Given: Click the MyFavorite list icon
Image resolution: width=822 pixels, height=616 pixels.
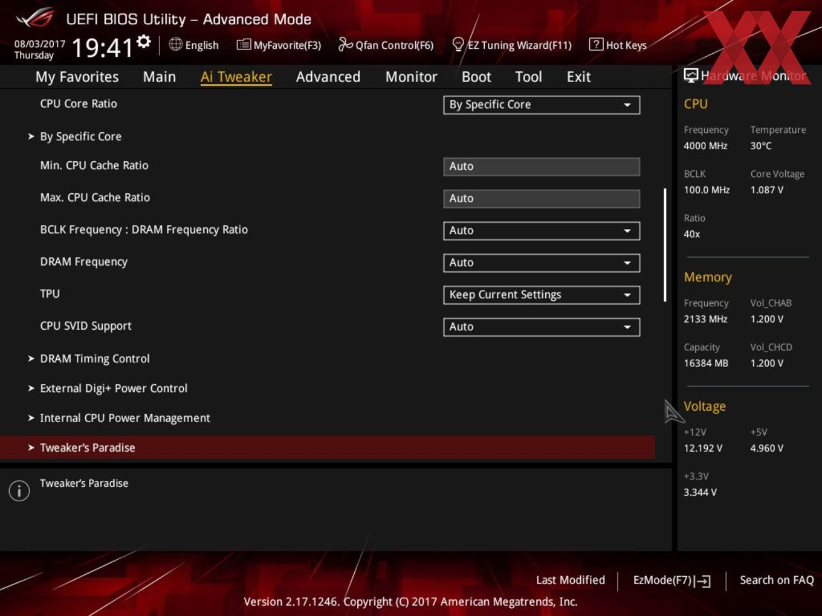Looking at the screenshot, I should pyautogui.click(x=243, y=45).
